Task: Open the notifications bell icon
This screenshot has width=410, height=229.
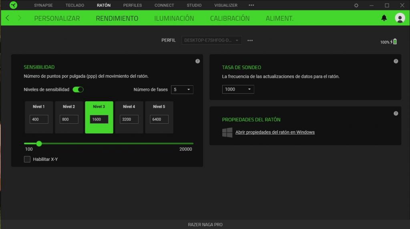Action: click(384, 18)
